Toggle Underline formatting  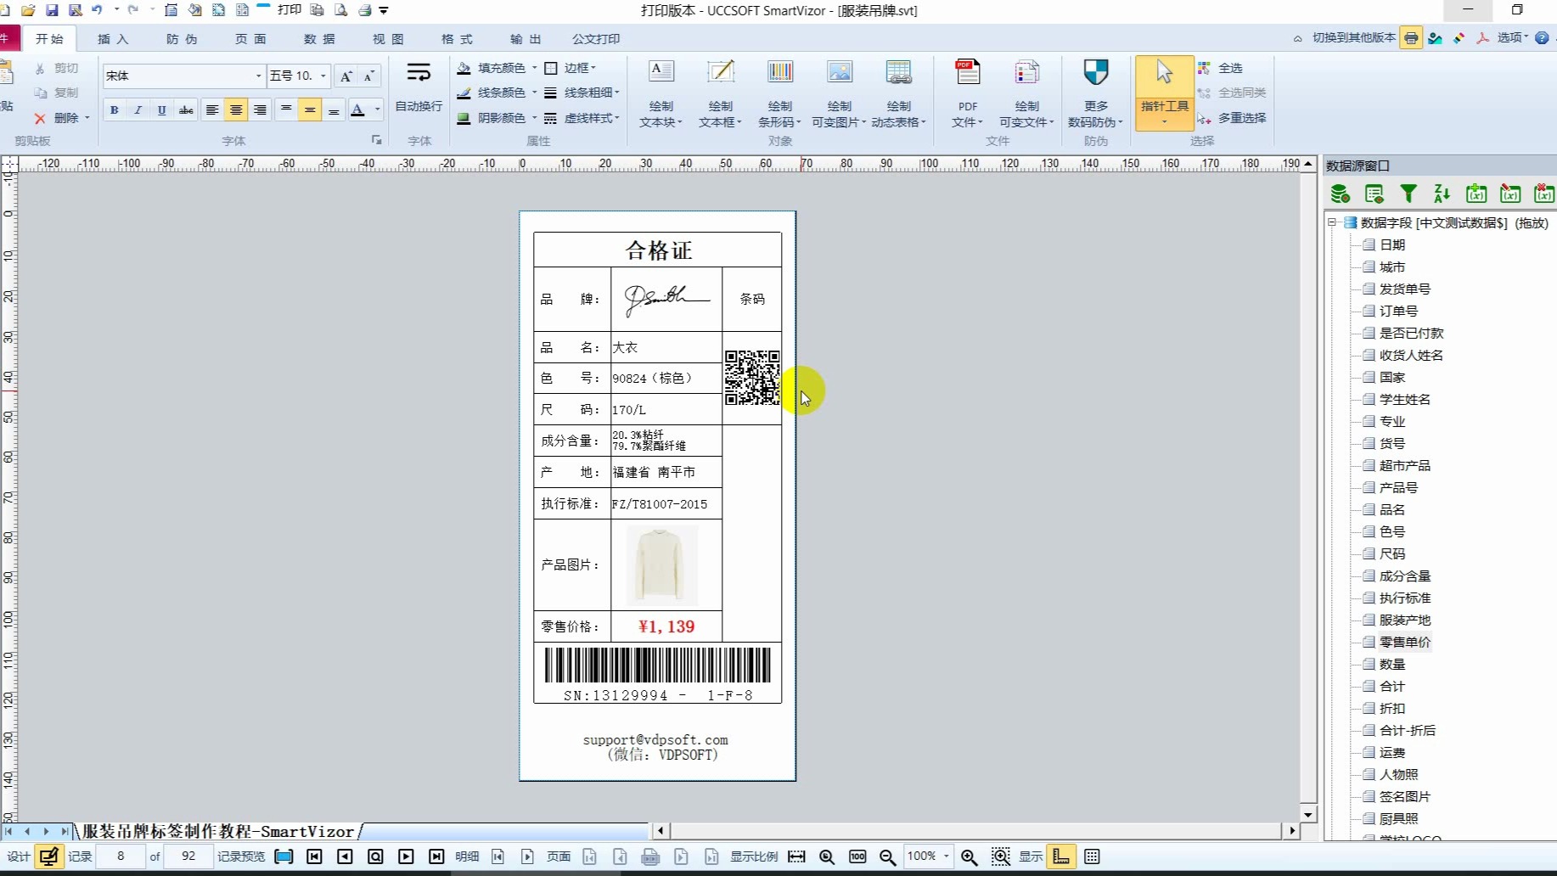point(162,109)
